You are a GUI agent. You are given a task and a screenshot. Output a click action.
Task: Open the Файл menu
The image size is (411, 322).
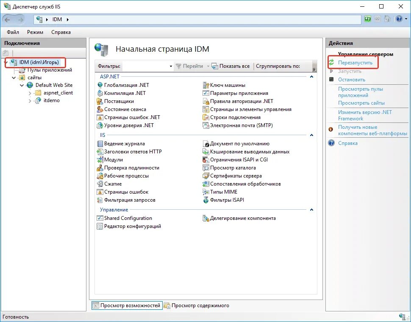[13, 32]
